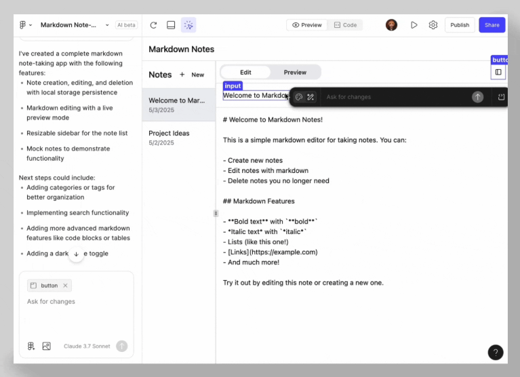Select the Welcome to Mar... note
This screenshot has height=377, width=520.
pyautogui.click(x=179, y=105)
